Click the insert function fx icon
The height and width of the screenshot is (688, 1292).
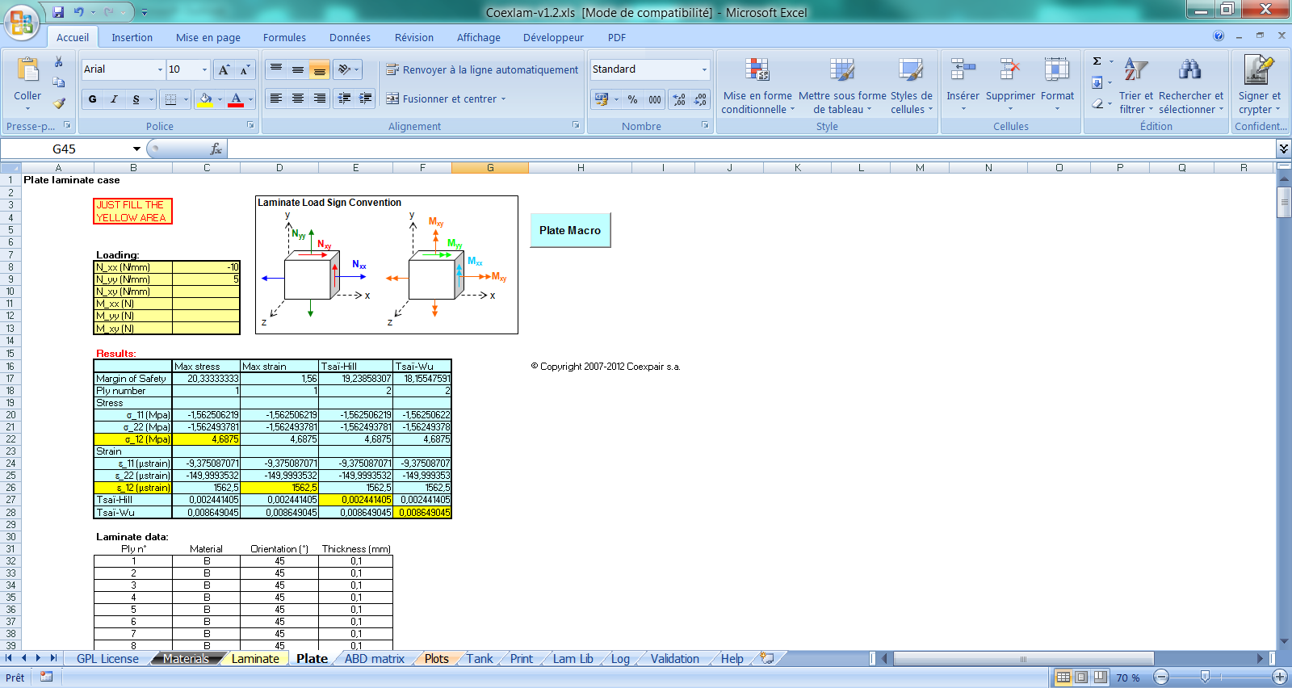pyautogui.click(x=216, y=149)
